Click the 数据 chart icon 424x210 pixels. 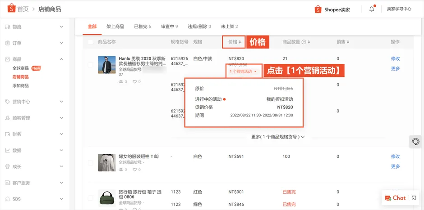pyautogui.click(x=8, y=150)
